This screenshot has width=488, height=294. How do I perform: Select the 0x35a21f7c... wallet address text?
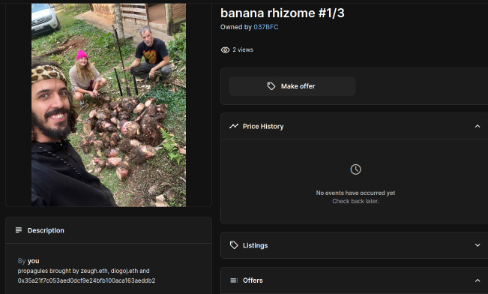tap(86, 280)
